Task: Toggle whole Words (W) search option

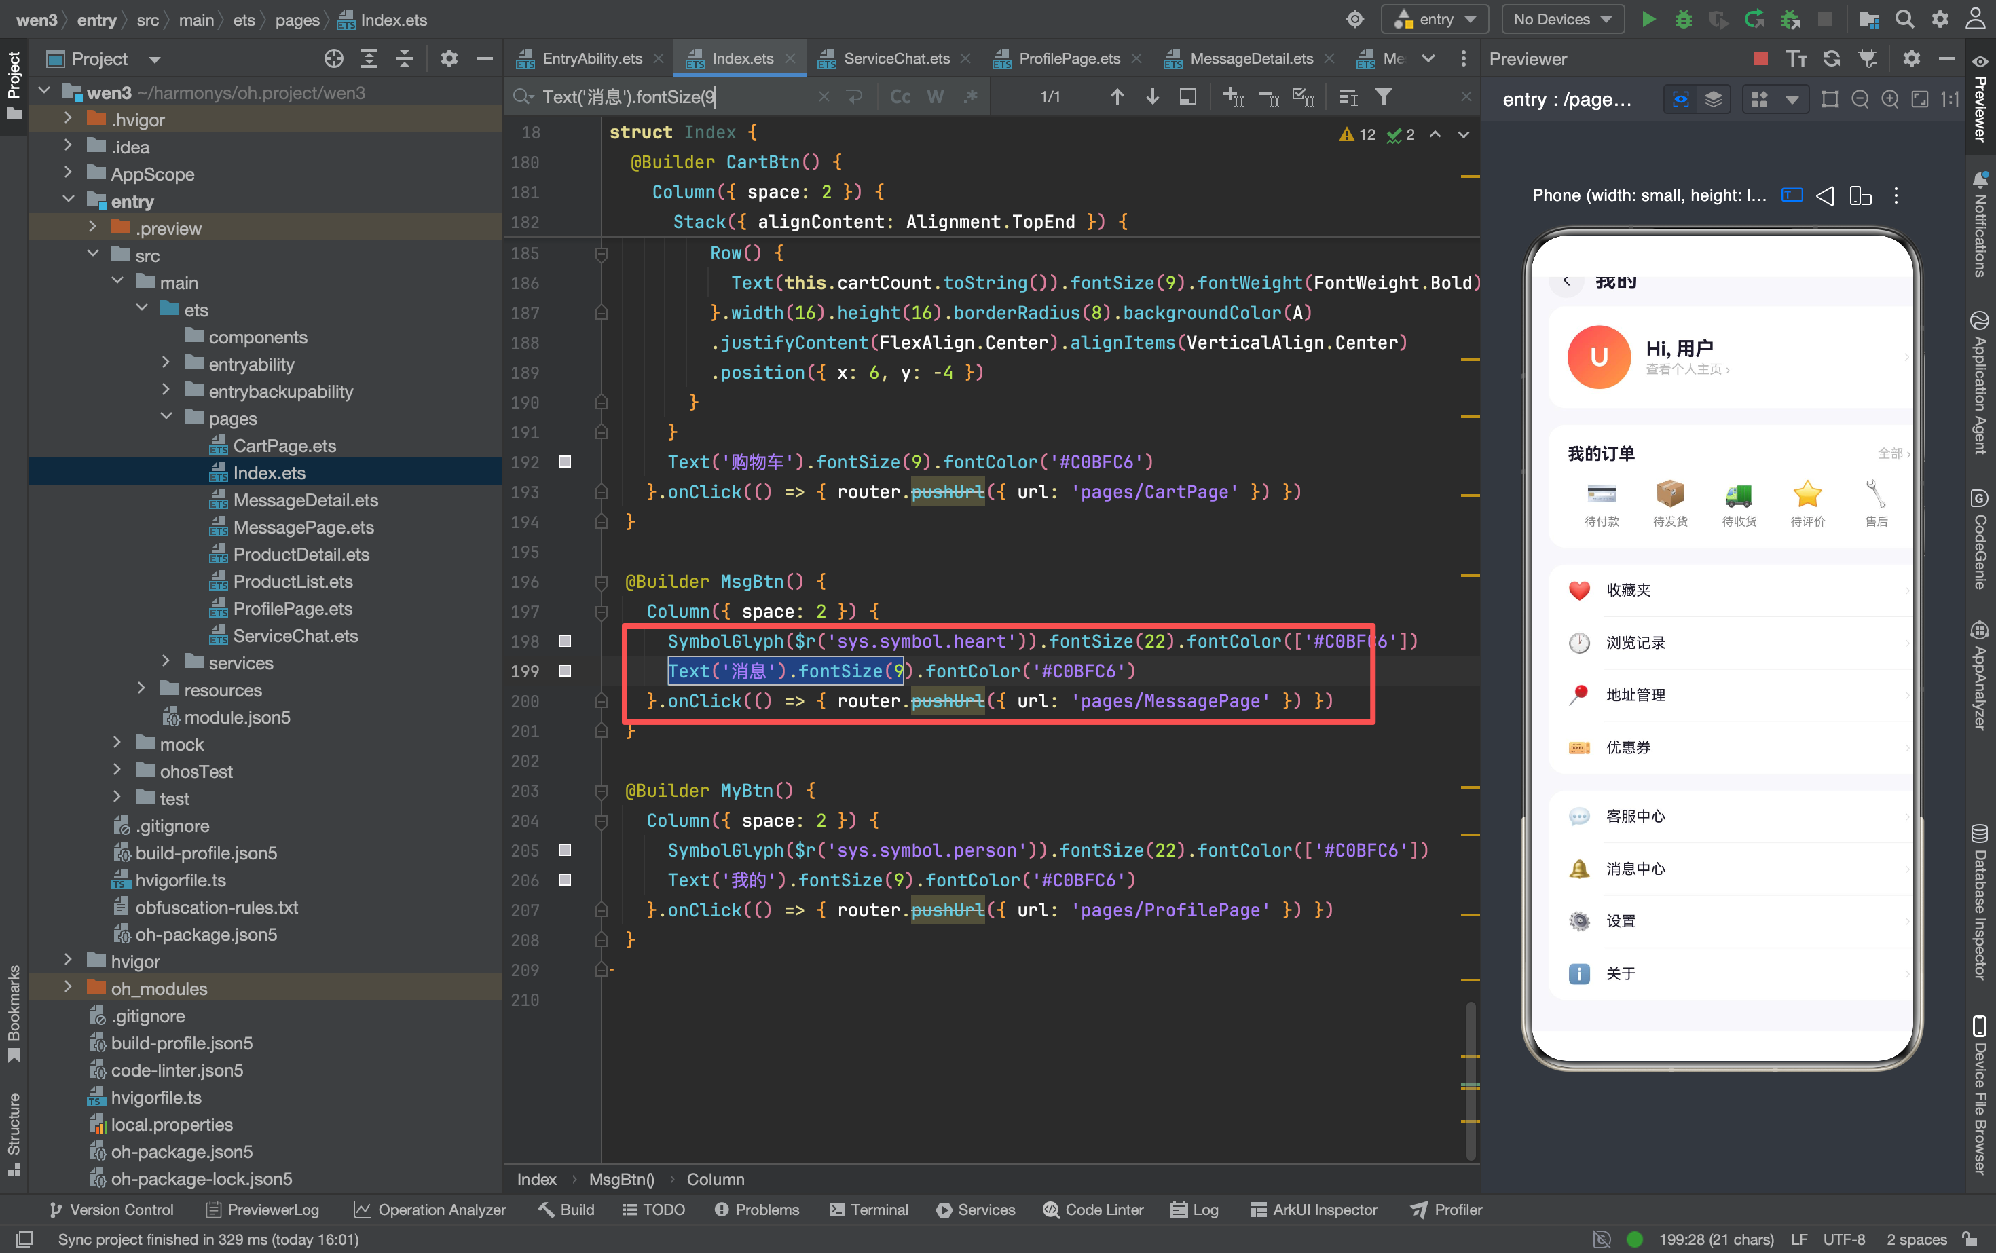Action: click(x=935, y=97)
